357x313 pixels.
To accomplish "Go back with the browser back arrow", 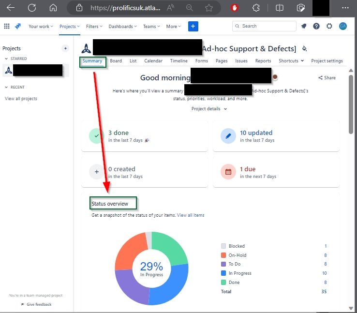I will click(11, 8).
